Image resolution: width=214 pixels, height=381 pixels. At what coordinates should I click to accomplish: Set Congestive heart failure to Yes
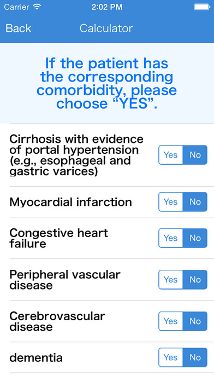[171, 238]
